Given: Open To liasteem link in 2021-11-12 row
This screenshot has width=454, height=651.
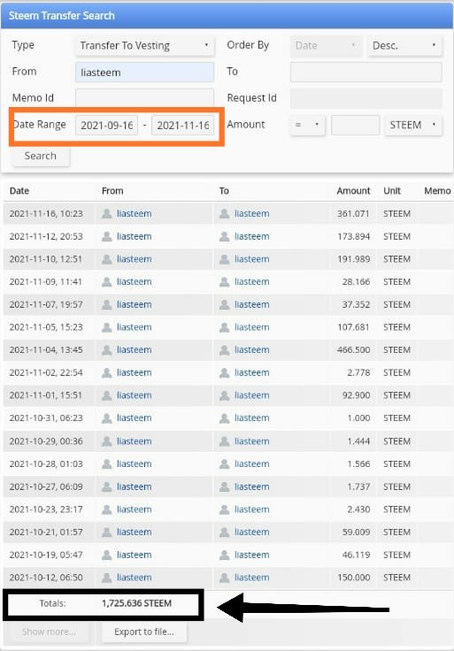Looking at the screenshot, I should click(x=251, y=237).
